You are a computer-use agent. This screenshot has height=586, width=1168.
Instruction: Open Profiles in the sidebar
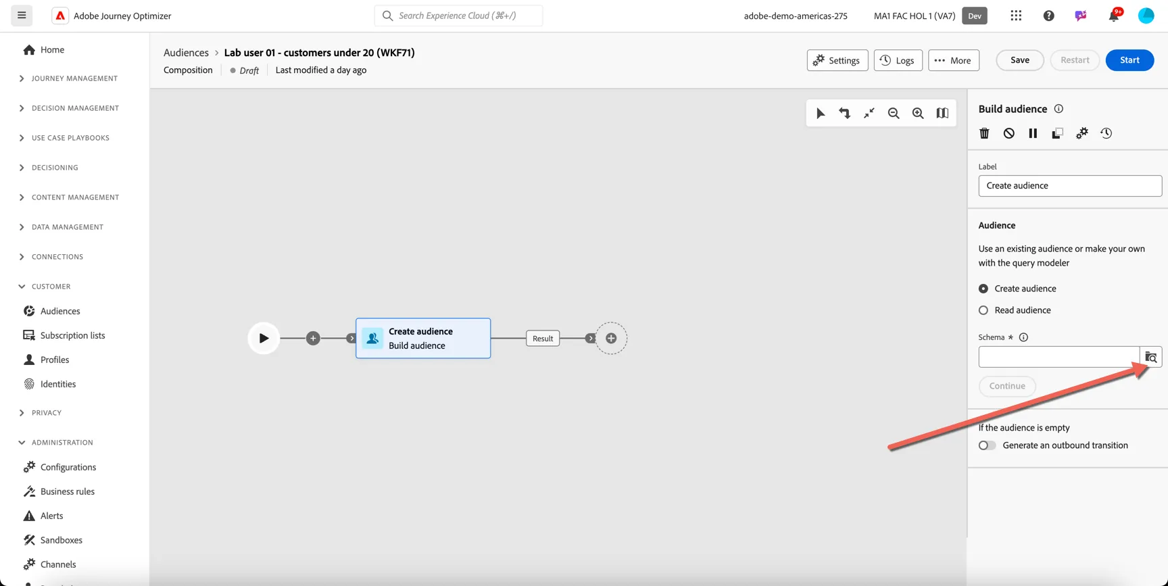47,360
